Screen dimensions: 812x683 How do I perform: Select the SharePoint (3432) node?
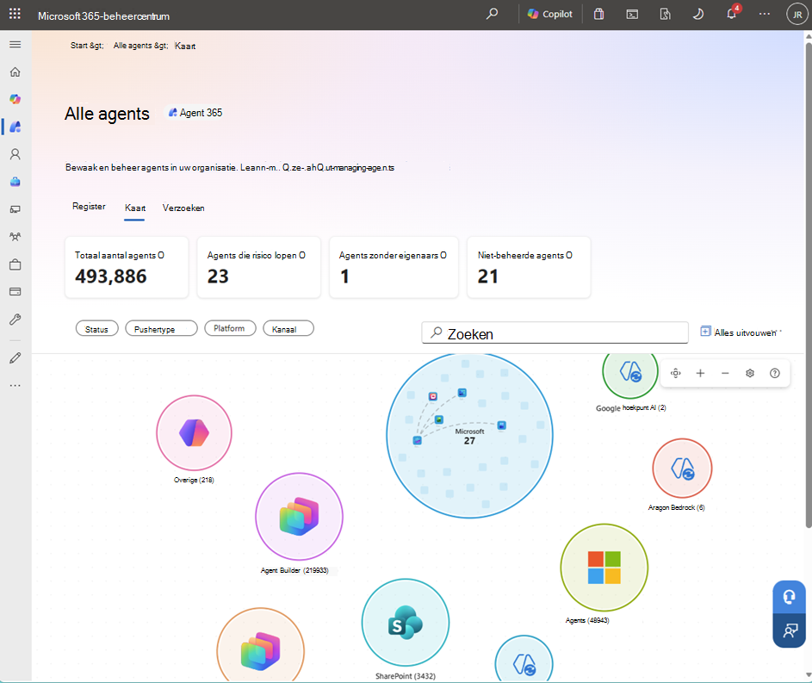pos(406,623)
